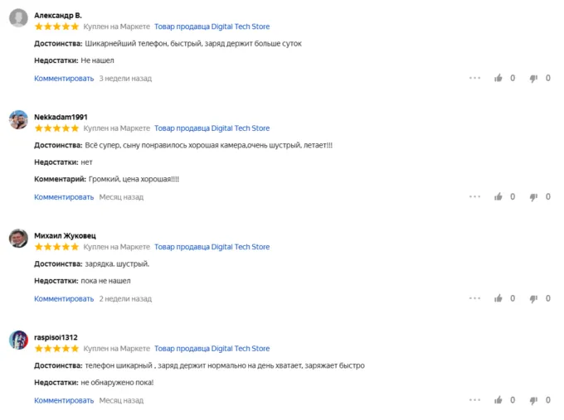Viewport: 564px width, 420px height.
Task: Dislike Александр В.'s review with thumbs down
Action: point(533,79)
